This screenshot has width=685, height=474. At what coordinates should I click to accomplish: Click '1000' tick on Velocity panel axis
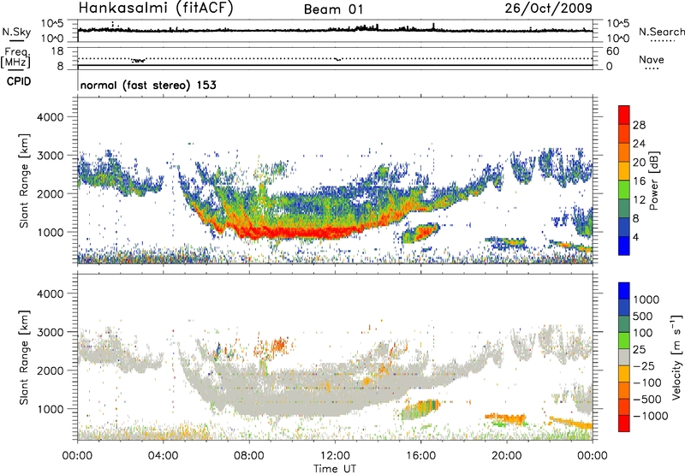pos(50,409)
